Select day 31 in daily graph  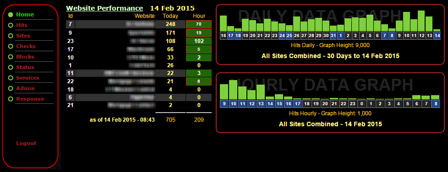pos(333,36)
